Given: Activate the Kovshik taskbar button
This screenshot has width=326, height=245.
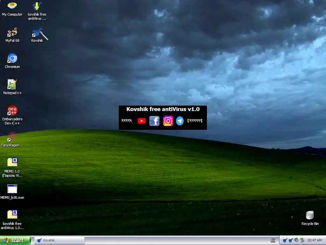Looking at the screenshot, I should 60,240.
